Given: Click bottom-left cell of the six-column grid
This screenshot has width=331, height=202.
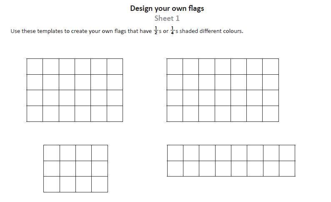Looking at the screenshot, I should pyautogui.click(x=35, y=114).
